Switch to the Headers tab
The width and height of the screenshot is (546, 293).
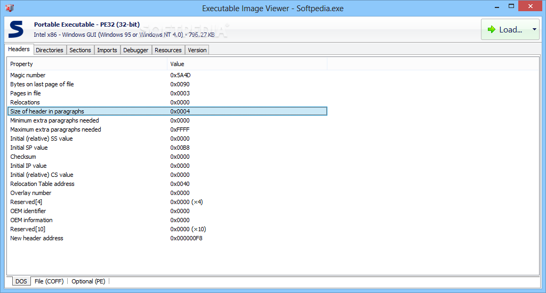[19, 49]
